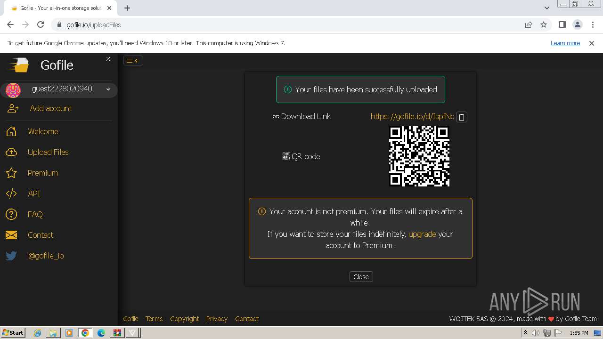Image resolution: width=603 pixels, height=339 pixels.
Task: Open the Contact footer link
Action: (x=247, y=319)
